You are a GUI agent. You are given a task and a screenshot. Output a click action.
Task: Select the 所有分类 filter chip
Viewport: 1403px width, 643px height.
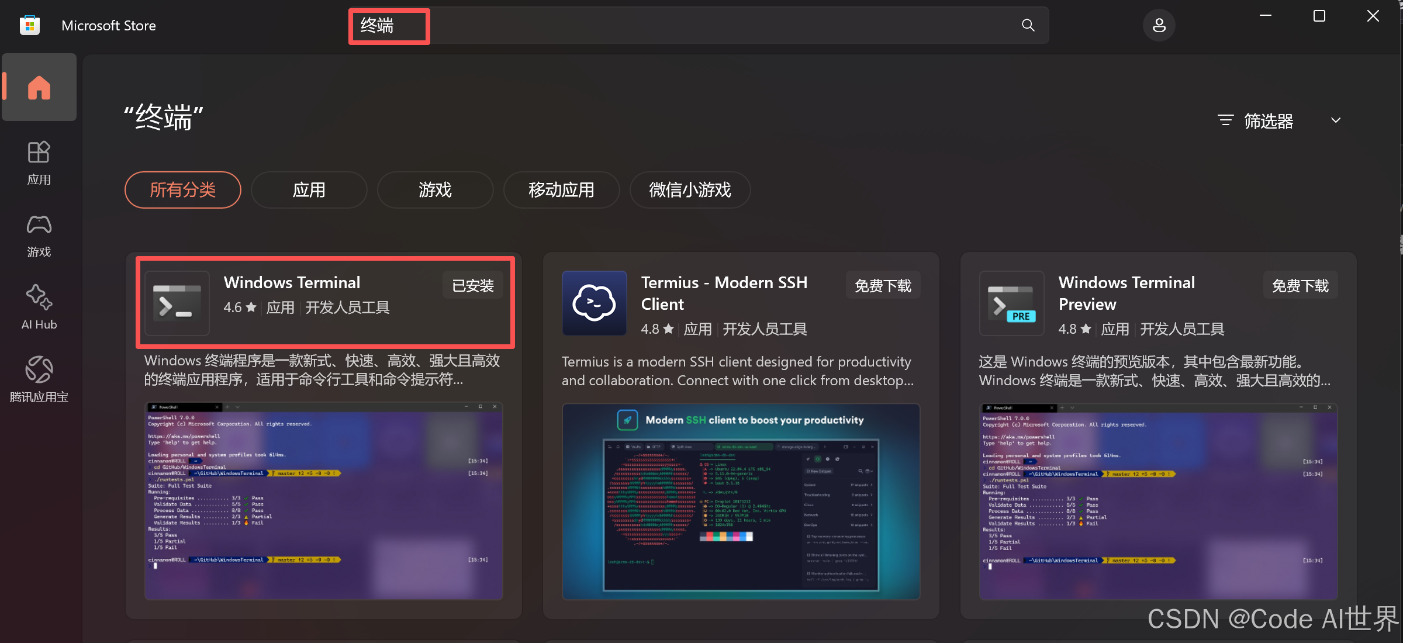(182, 190)
